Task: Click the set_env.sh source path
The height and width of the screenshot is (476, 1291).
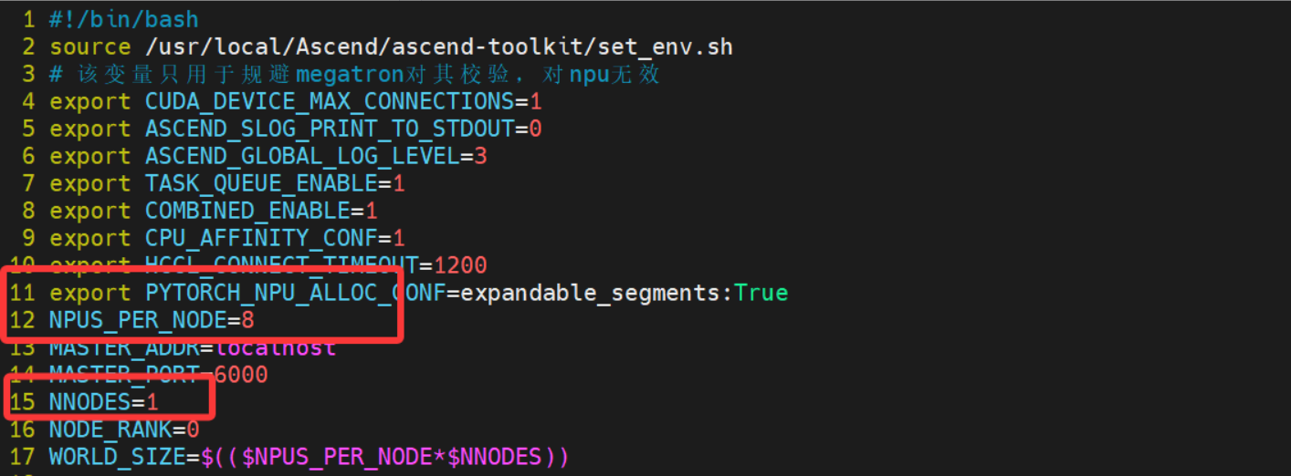Action: [x=439, y=47]
